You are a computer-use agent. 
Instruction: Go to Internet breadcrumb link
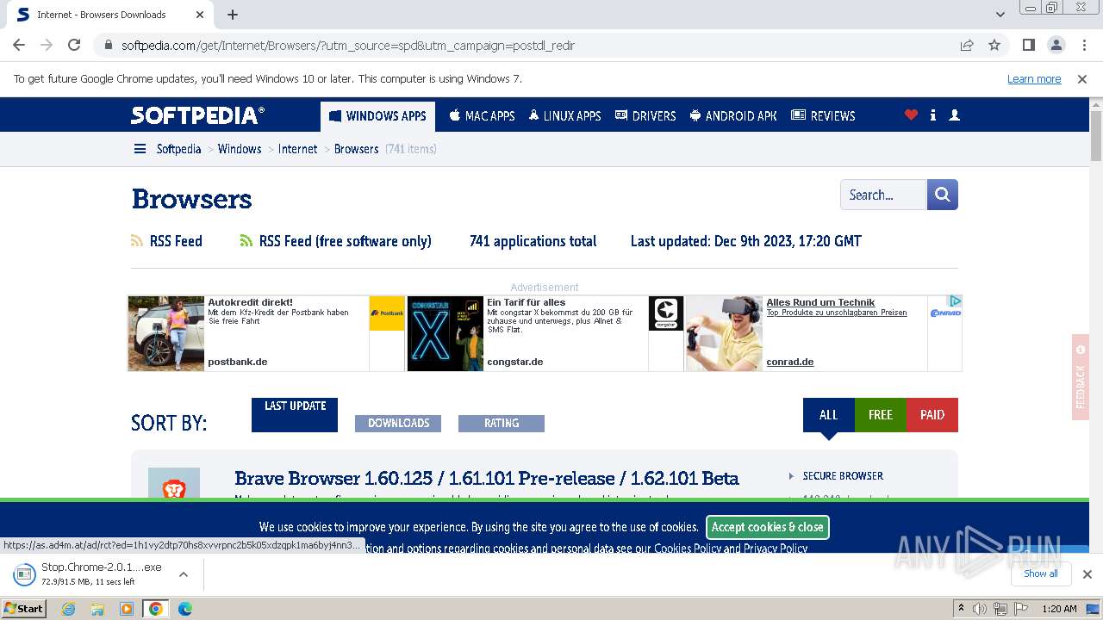pyautogui.click(x=297, y=149)
